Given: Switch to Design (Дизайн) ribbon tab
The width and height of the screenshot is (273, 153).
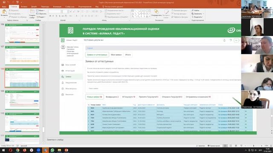Looking at the screenshot, I should coord(34,7).
